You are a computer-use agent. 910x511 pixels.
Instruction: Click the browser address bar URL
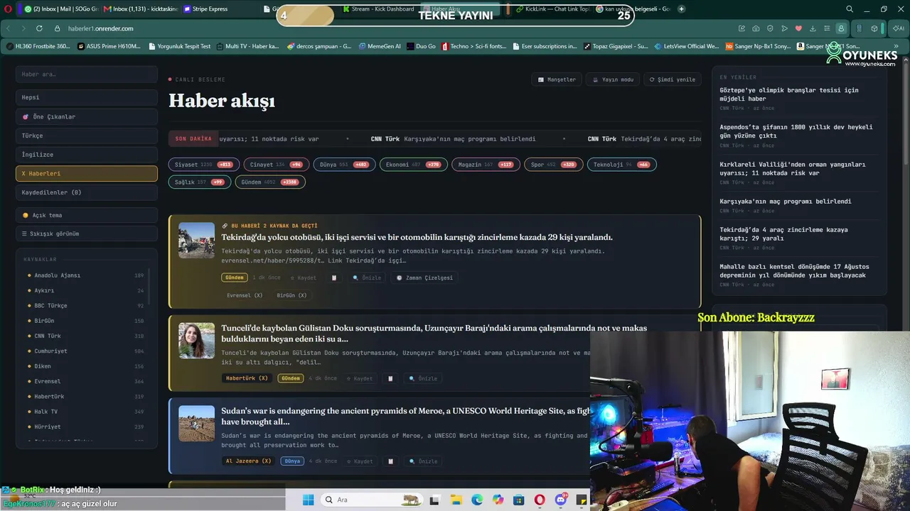point(101,28)
